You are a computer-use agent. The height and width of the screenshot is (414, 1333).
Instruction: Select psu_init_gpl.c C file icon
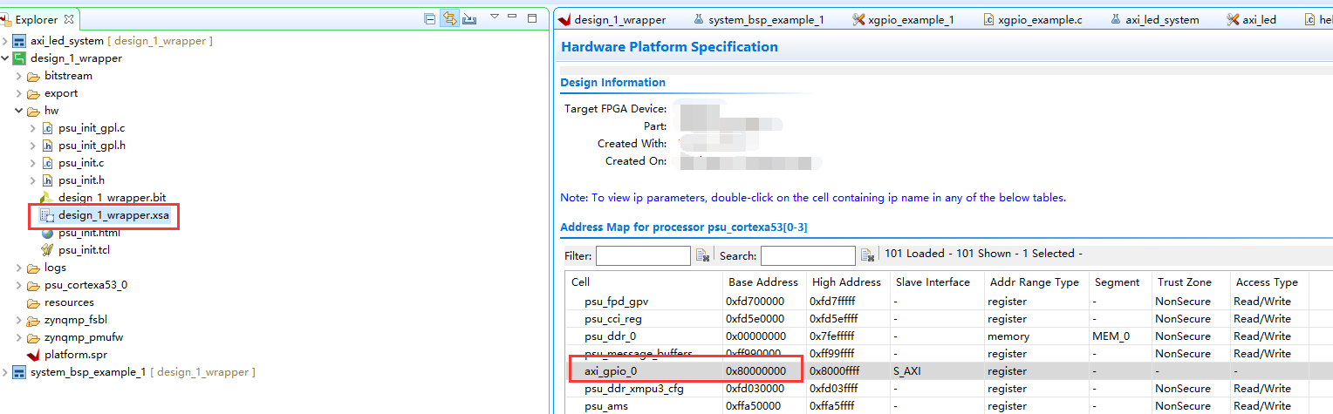coord(47,128)
